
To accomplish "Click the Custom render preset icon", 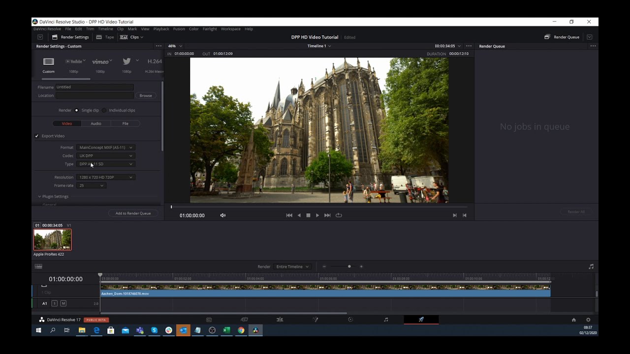I will click(x=48, y=61).
